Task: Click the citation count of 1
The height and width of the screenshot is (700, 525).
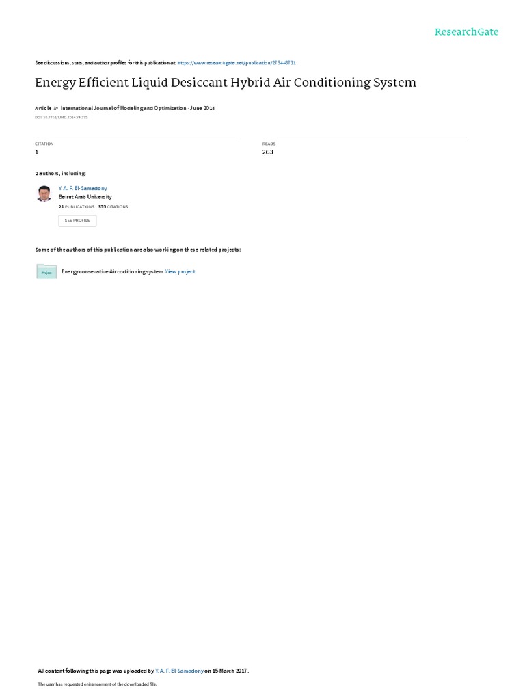Action: coord(37,152)
